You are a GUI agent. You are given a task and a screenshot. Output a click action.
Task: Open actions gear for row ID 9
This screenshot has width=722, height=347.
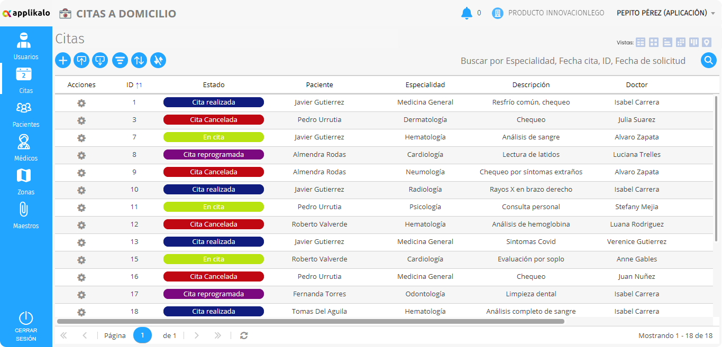point(81,173)
